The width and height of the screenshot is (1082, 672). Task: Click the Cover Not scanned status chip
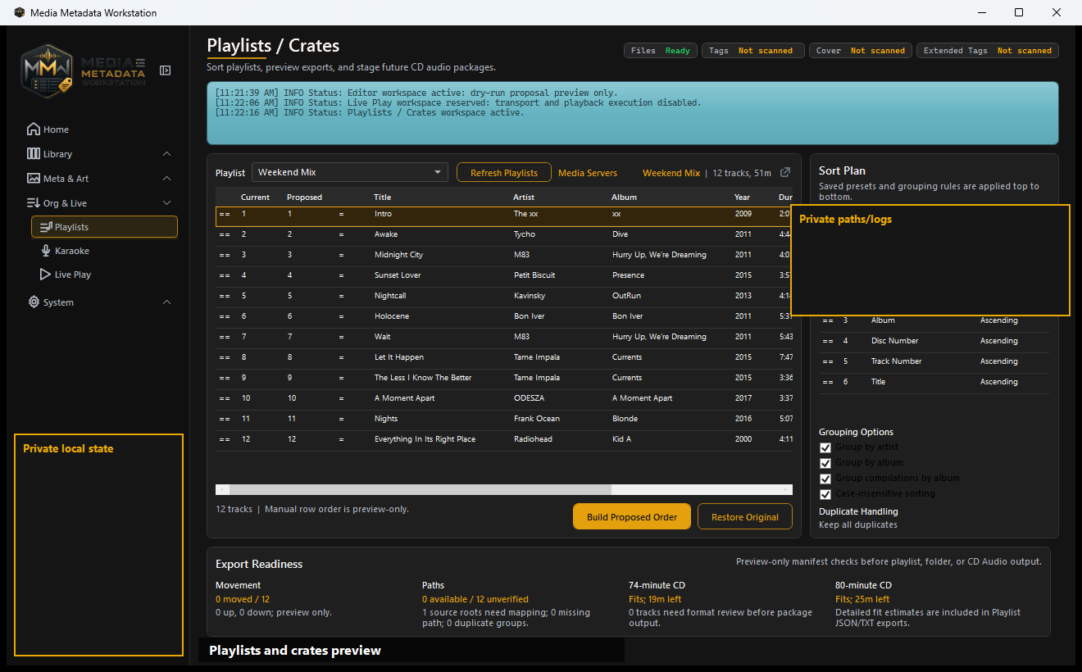(x=861, y=51)
